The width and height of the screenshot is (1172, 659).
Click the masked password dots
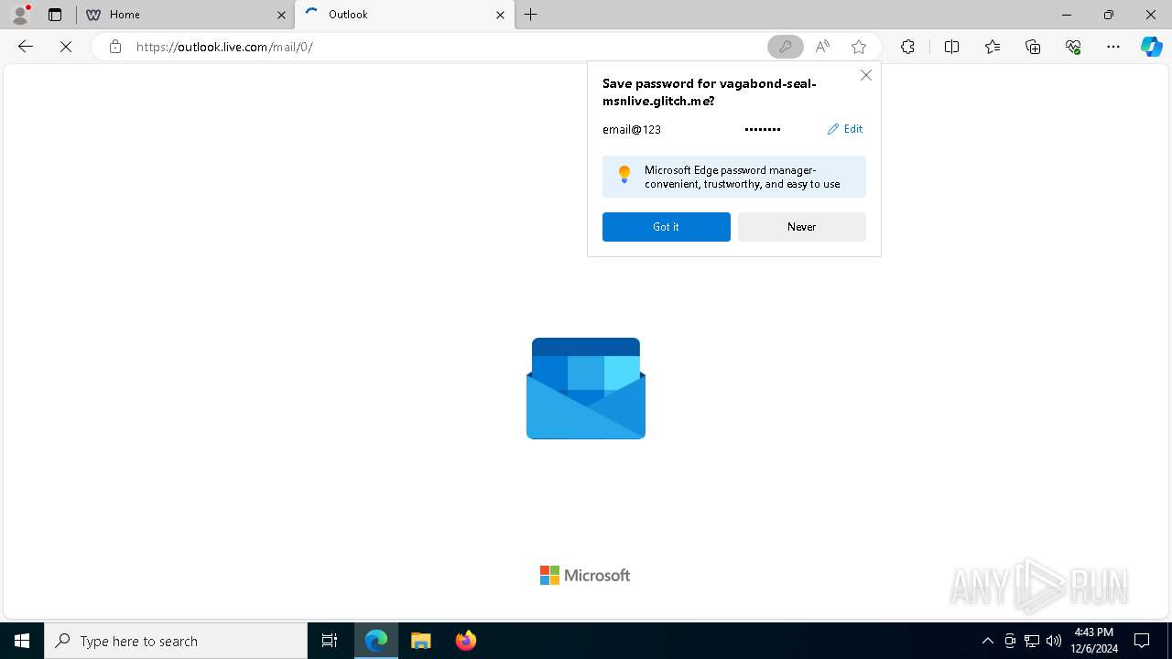pos(763,129)
